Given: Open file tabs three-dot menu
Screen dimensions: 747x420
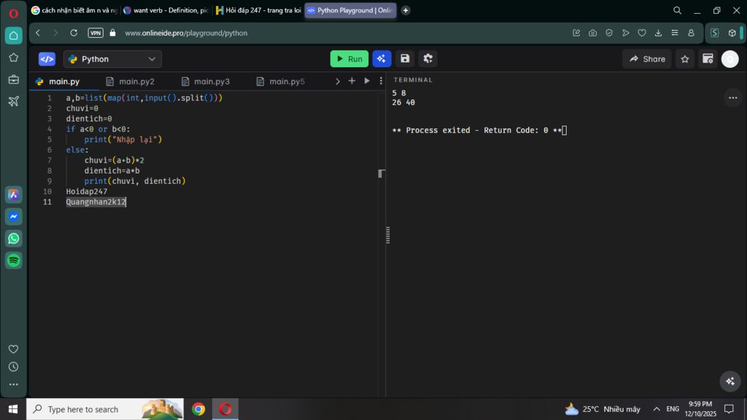Looking at the screenshot, I should pyautogui.click(x=381, y=82).
